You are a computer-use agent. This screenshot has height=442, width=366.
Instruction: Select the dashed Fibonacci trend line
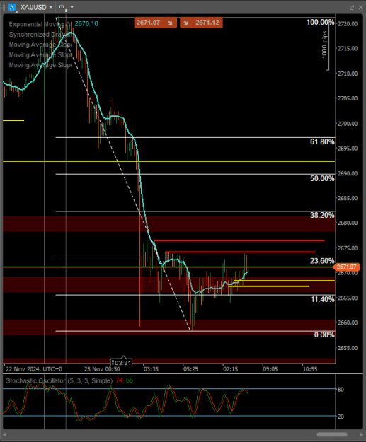(x=124, y=174)
